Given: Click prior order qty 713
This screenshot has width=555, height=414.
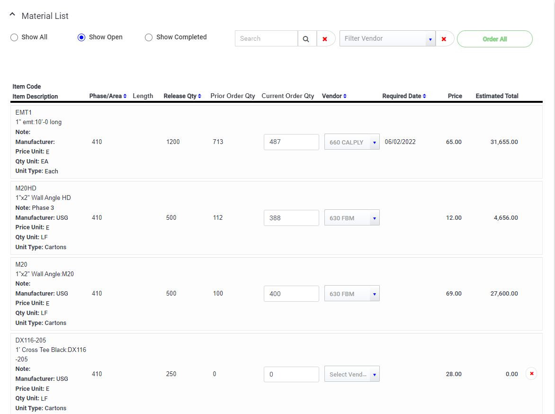Looking at the screenshot, I should (218, 142).
